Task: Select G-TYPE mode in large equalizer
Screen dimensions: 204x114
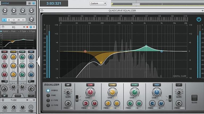Action: (x=48, y=105)
